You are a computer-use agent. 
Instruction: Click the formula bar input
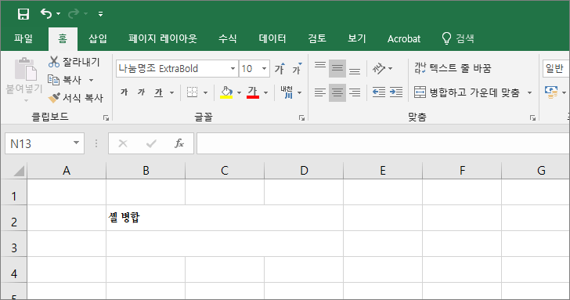(383, 143)
